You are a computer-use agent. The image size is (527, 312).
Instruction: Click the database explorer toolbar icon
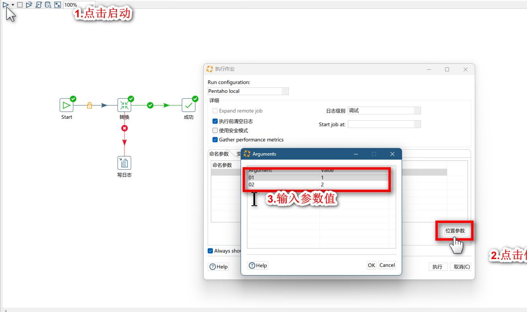tap(48, 5)
